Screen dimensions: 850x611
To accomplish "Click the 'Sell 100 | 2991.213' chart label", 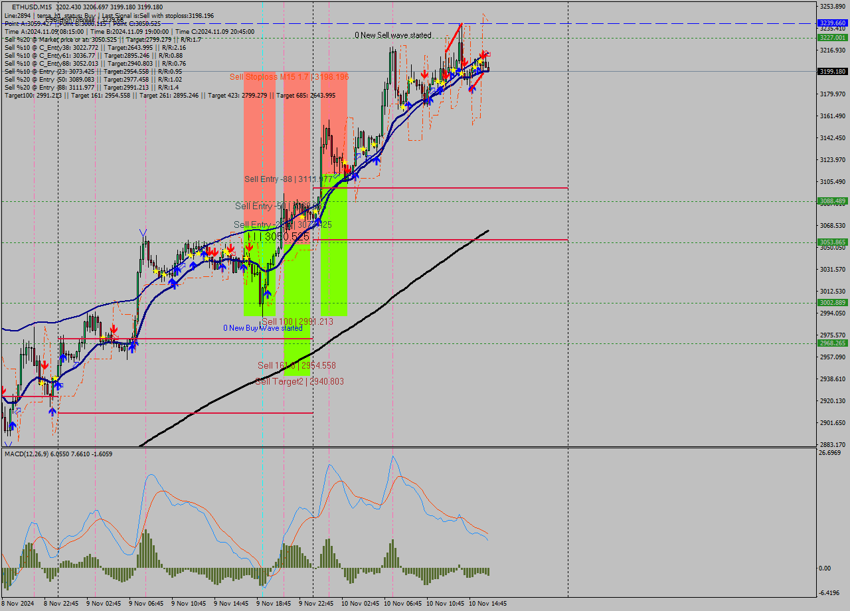I will (297, 321).
